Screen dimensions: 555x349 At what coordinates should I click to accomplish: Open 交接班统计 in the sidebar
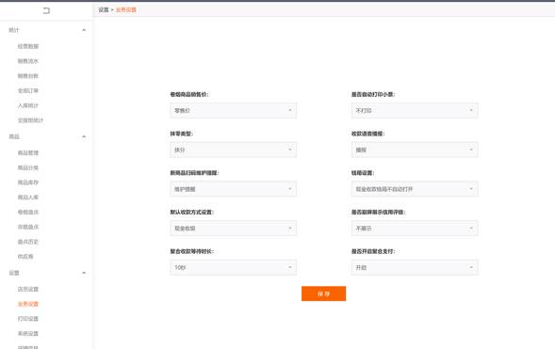pos(30,120)
